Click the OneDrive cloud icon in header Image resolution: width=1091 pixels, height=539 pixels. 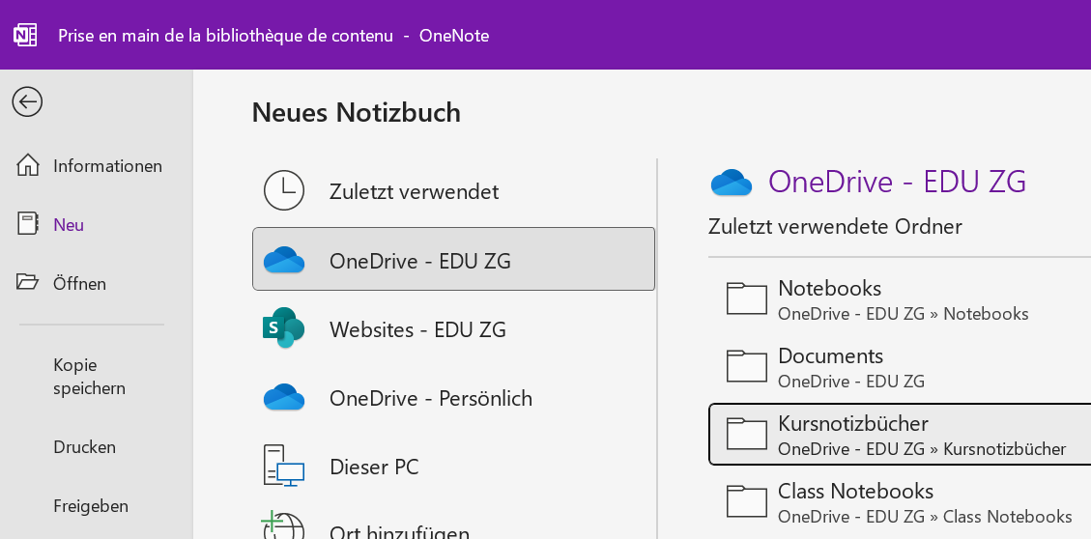732,183
